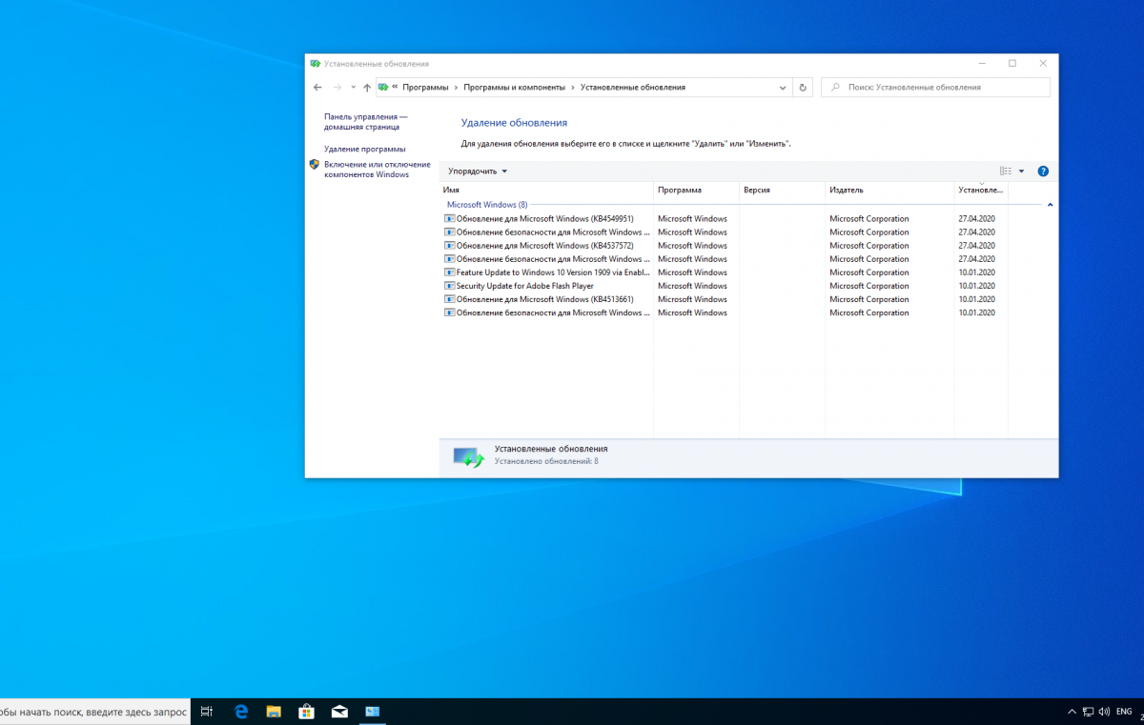The width and height of the screenshot is (1144, 725).
Task: Click the icon beside update KB4537572
Action: (449, 246)
